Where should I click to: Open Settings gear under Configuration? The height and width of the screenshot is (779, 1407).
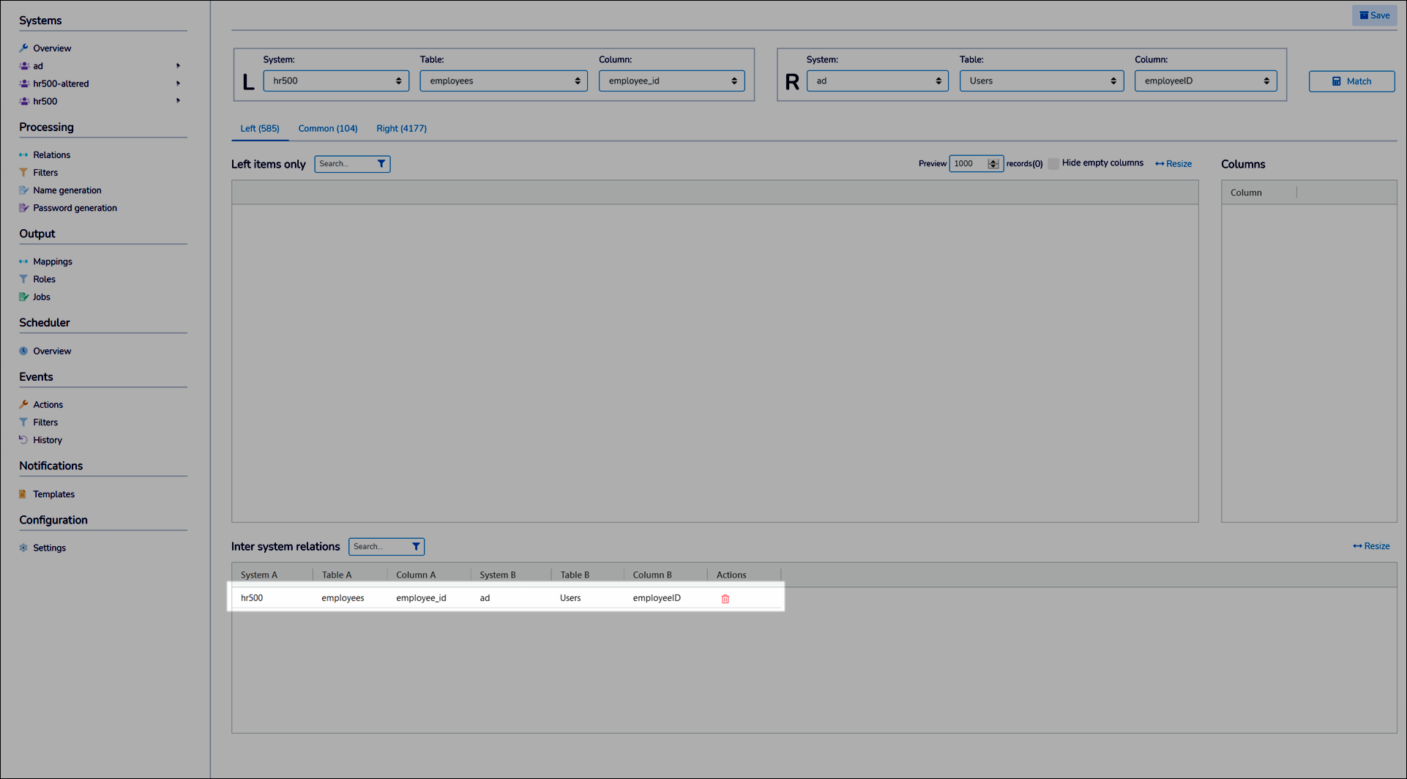pyautogui.click(x=23, y=548)
